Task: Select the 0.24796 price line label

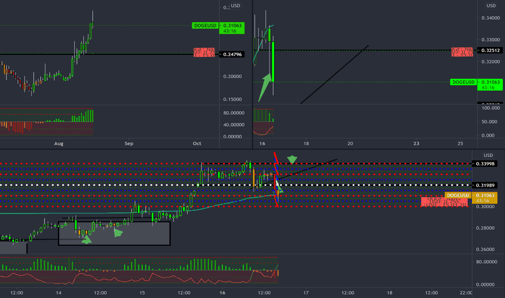Action: 232,54
